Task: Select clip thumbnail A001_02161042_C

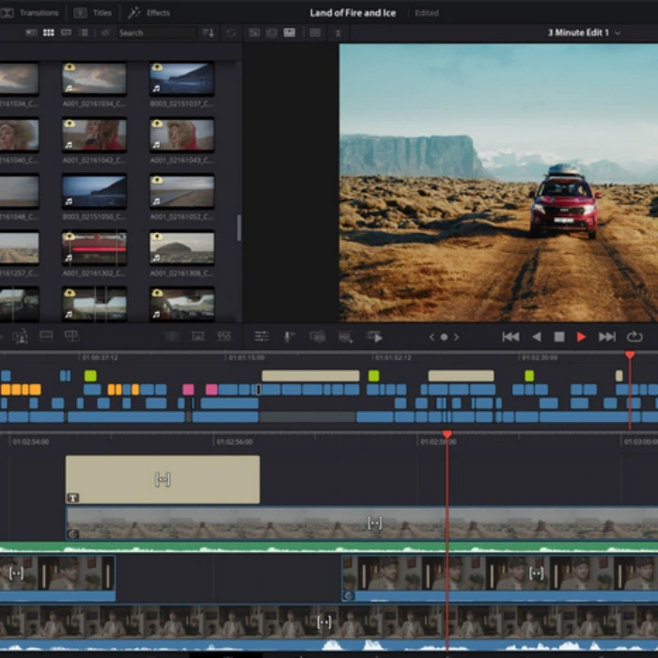Action: pos(94,134)
